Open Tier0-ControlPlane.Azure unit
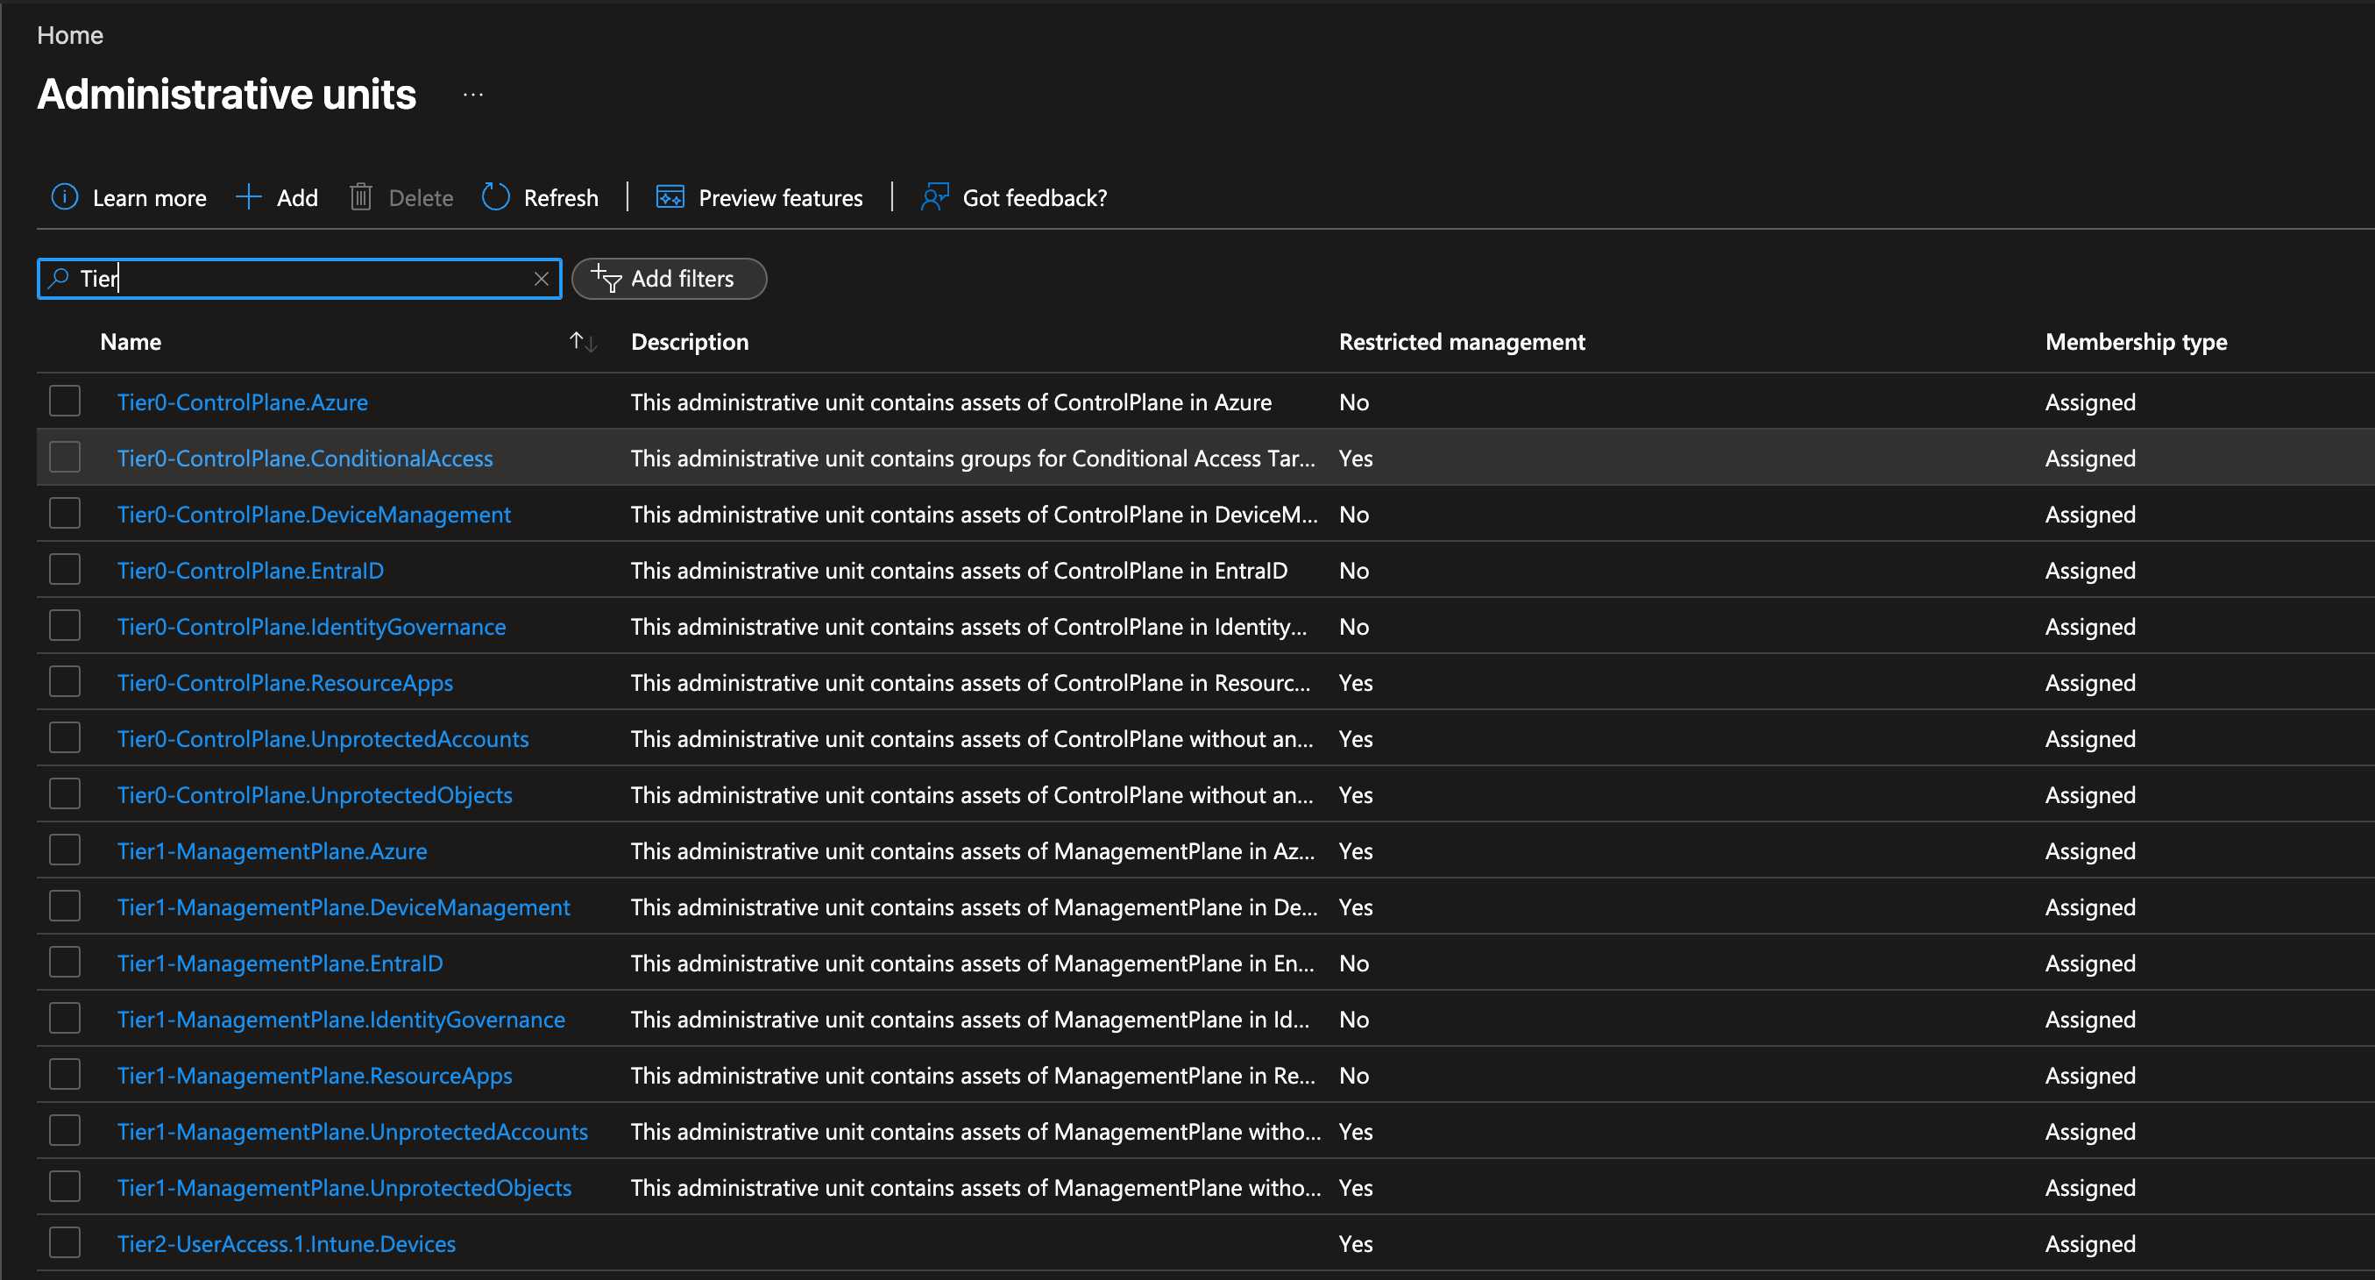 point(243,402)
